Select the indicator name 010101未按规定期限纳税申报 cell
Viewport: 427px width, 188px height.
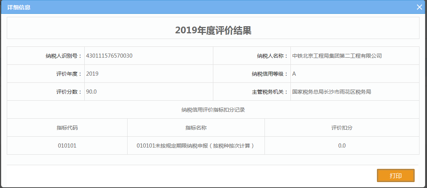[196, 145]
